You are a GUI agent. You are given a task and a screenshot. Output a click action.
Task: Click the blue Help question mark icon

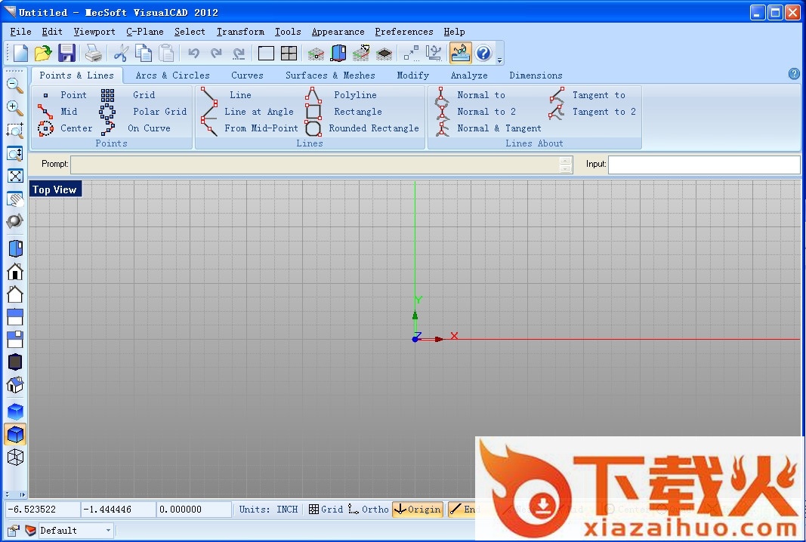click(483, 53)
